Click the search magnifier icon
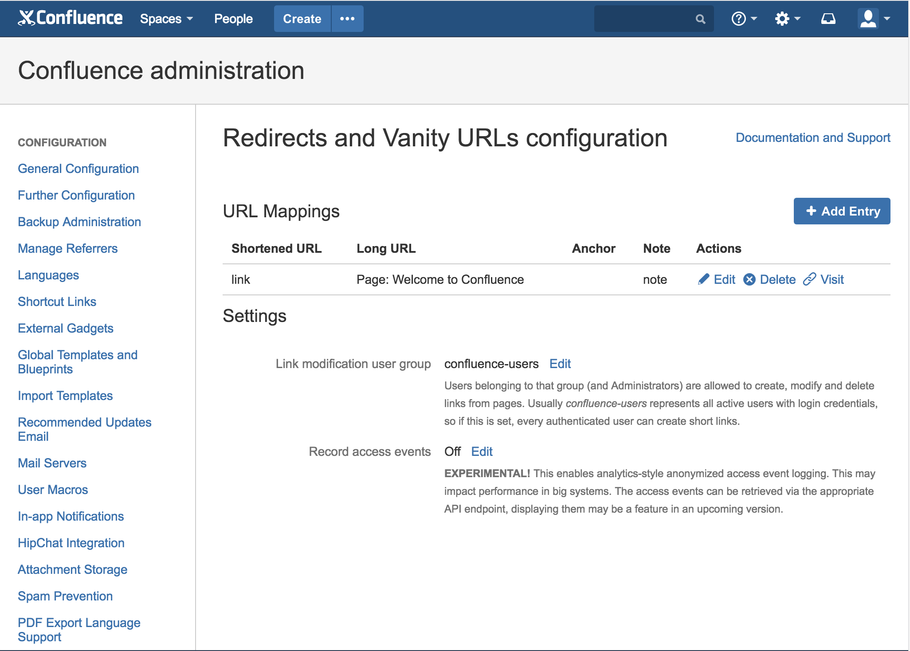910x651 pixels. coord(700,19)
